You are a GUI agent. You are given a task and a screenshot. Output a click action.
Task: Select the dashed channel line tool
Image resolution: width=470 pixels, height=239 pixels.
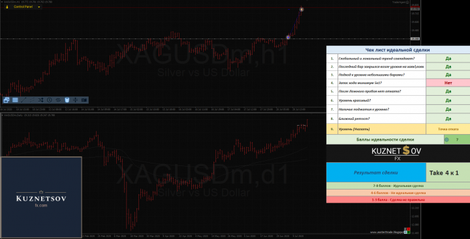[x=33, y=100]
